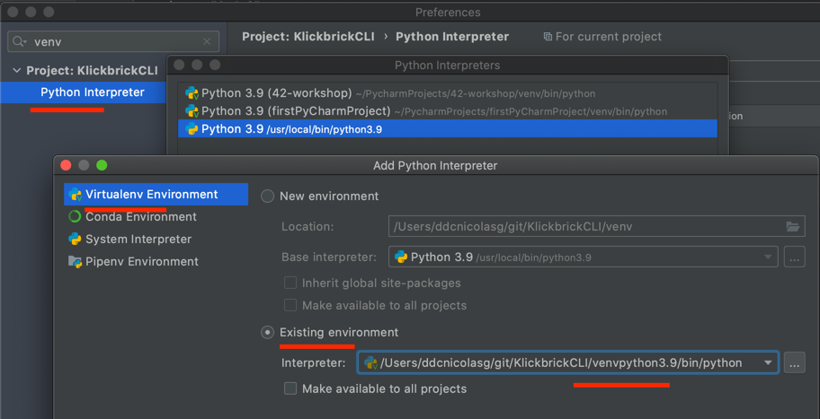Screen dimensions: 820x419
Task: Collapse the Project: KlickbrickCLI tree node
Action: coord(15,70)
